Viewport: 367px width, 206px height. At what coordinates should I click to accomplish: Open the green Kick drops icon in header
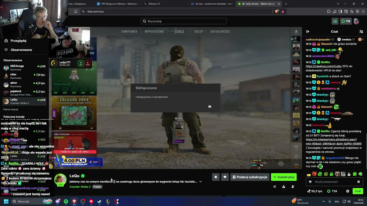335,21
